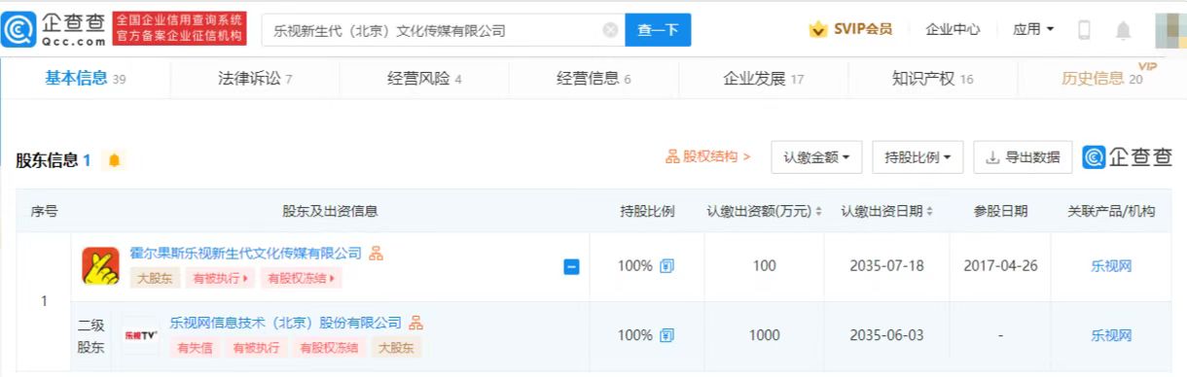Open the 股权结构 link
The height and width of the screenshot is (377, 1187).
708,156
